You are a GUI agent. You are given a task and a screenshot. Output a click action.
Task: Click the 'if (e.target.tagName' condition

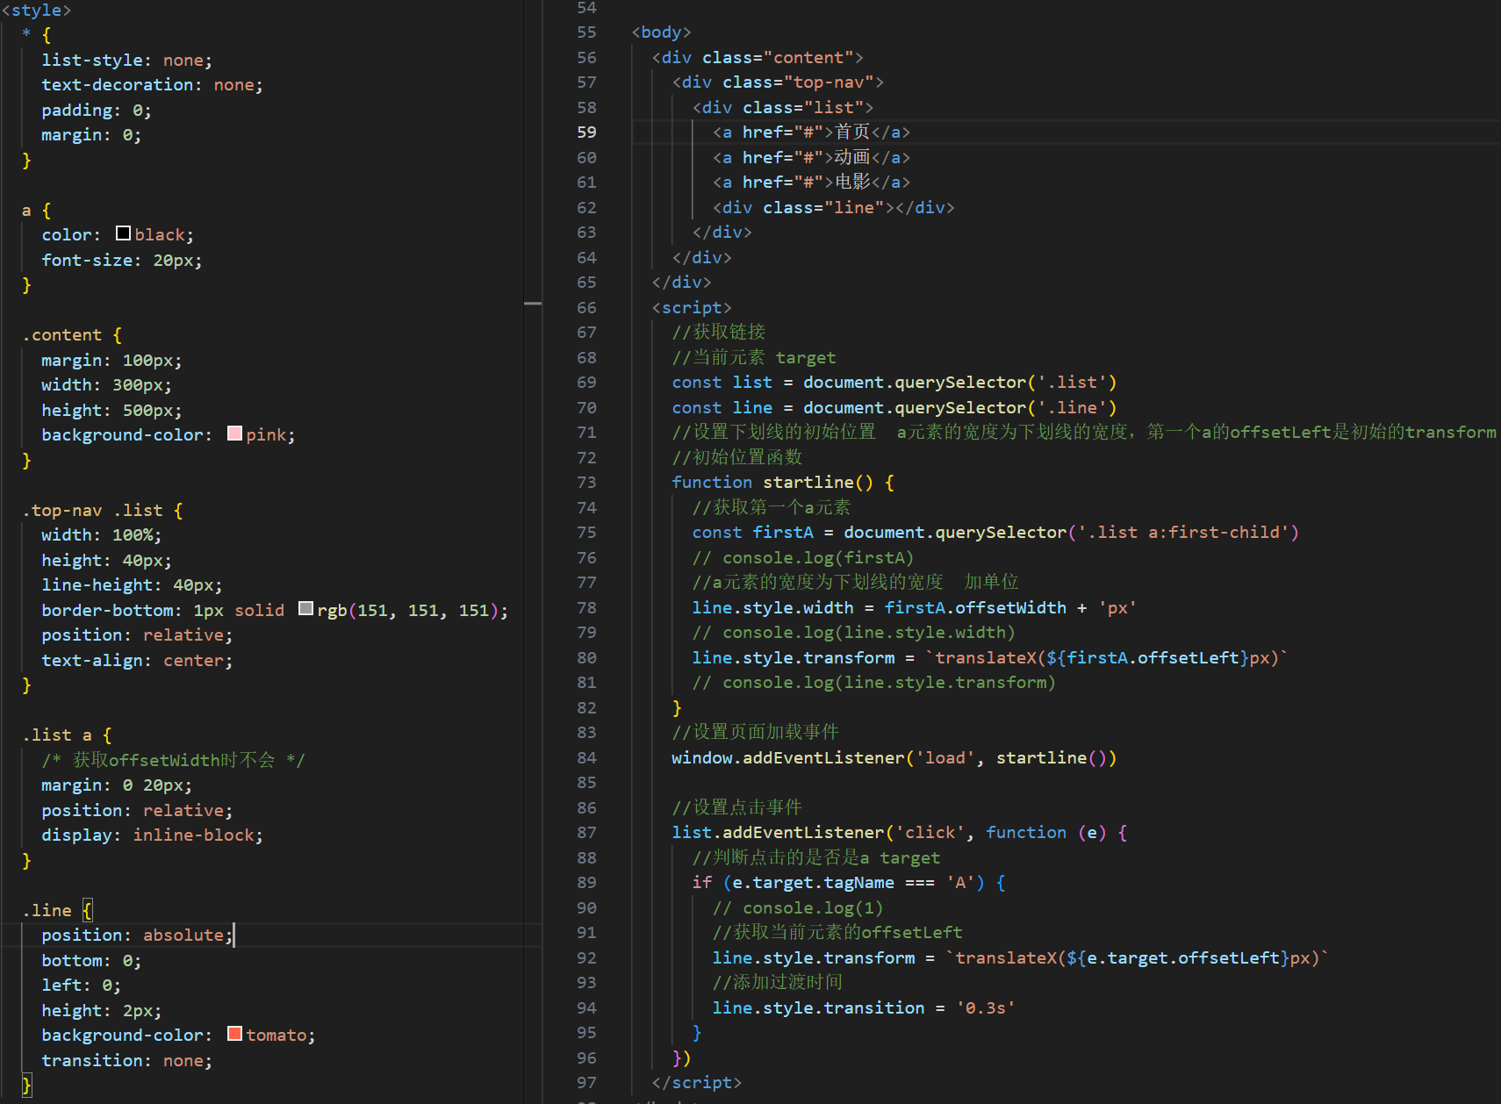pyautogui.click(x=849, y=883)
